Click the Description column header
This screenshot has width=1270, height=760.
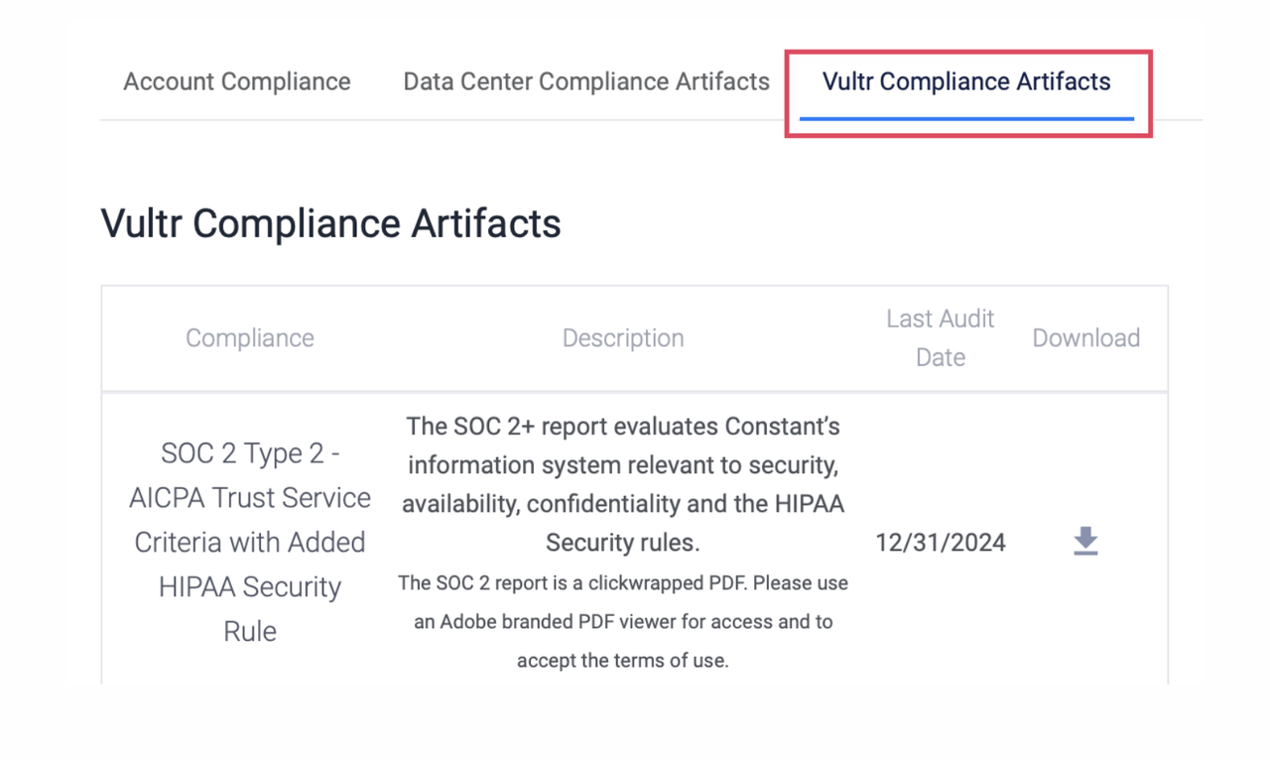point(622,337)
